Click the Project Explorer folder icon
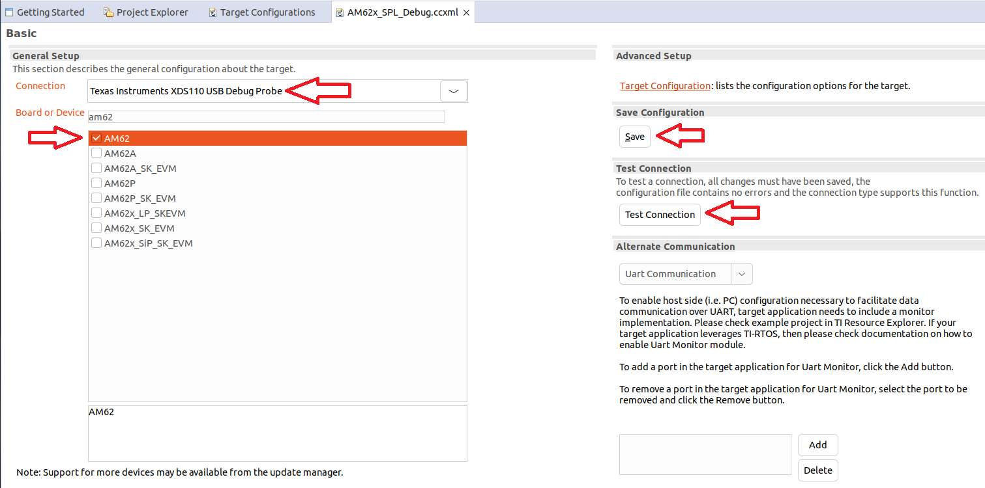Viewport: 985px width, 488px height. (109, 12)
